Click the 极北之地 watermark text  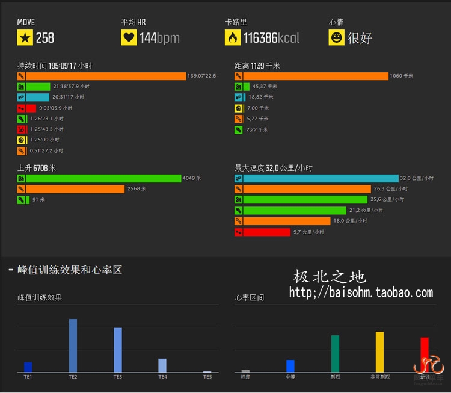click(x=330, y=277)
